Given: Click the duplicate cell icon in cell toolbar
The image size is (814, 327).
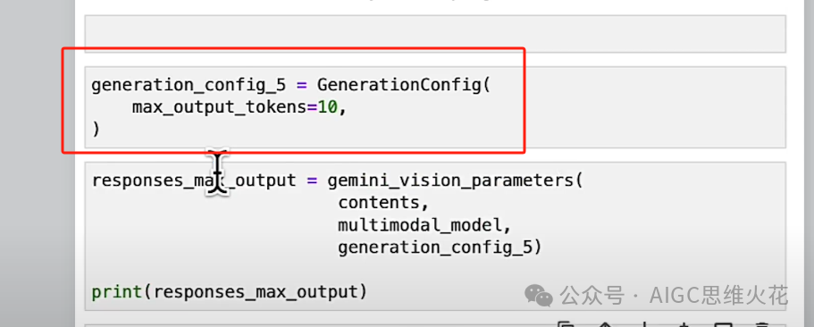Looking at the screenshot, I should tap(566, 324).
